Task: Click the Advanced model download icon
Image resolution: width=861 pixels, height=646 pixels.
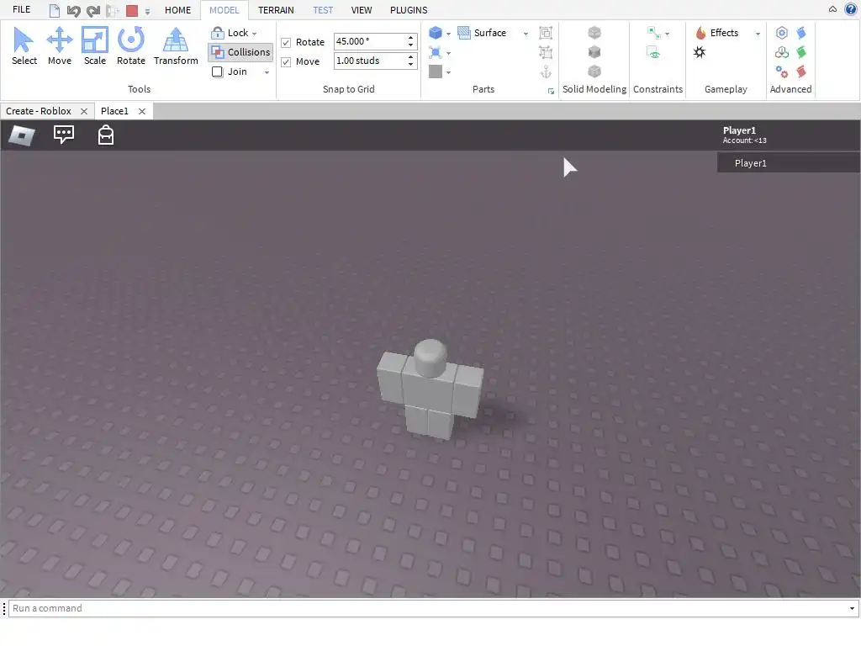Action: [782, 52]
